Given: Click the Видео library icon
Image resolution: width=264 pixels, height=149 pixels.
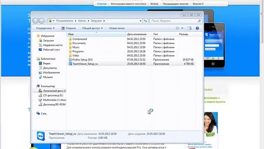Looking at the screenshot, I should coord(40,63).
